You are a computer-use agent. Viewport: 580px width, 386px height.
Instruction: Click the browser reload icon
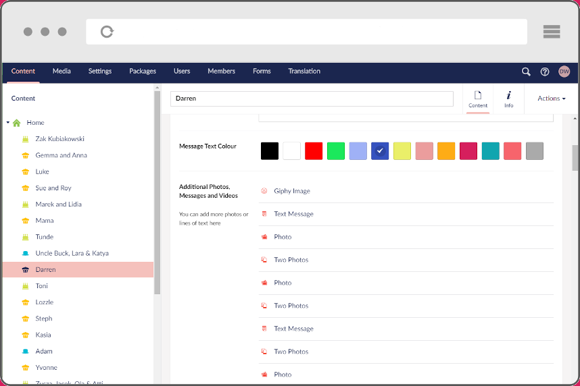107,32
